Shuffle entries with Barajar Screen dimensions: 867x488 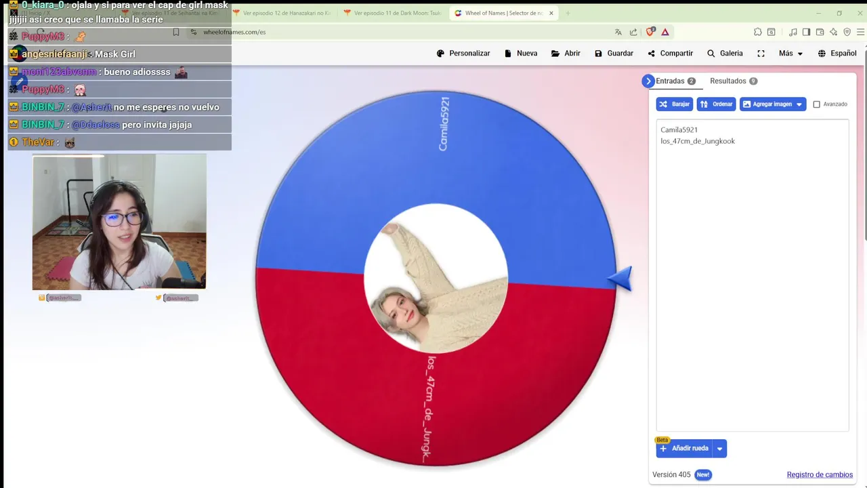click(x=674, y=104)
